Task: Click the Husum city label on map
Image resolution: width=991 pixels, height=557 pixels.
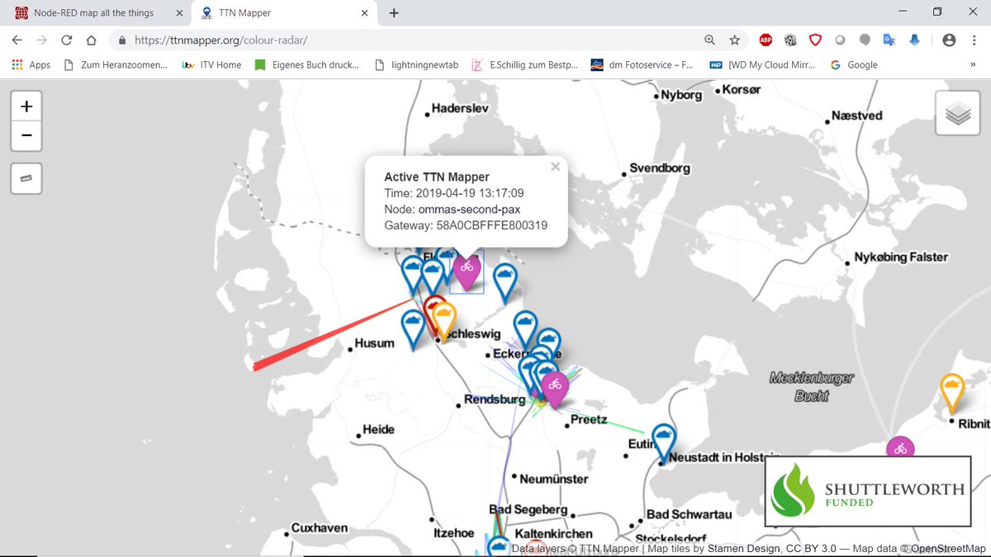Action: coord(374,342)
